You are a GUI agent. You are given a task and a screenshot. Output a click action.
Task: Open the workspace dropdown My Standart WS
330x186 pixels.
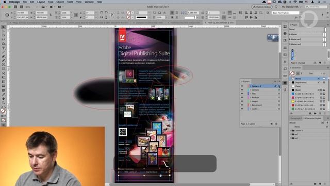(291, 7)
